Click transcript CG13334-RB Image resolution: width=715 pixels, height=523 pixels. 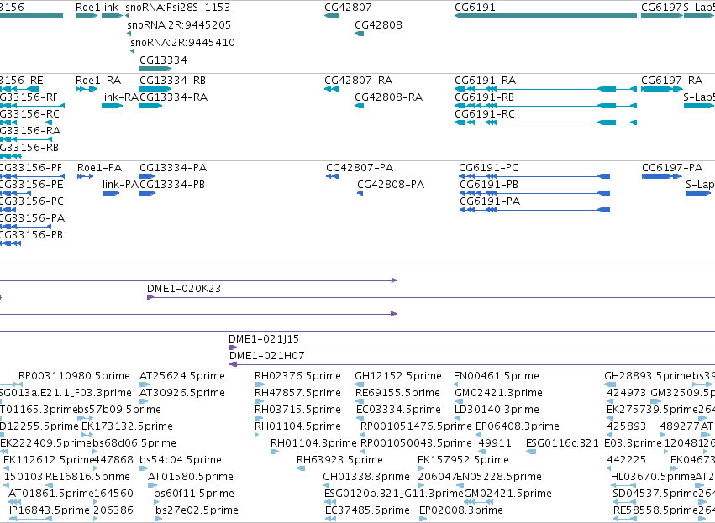click(x=155, y=89)
